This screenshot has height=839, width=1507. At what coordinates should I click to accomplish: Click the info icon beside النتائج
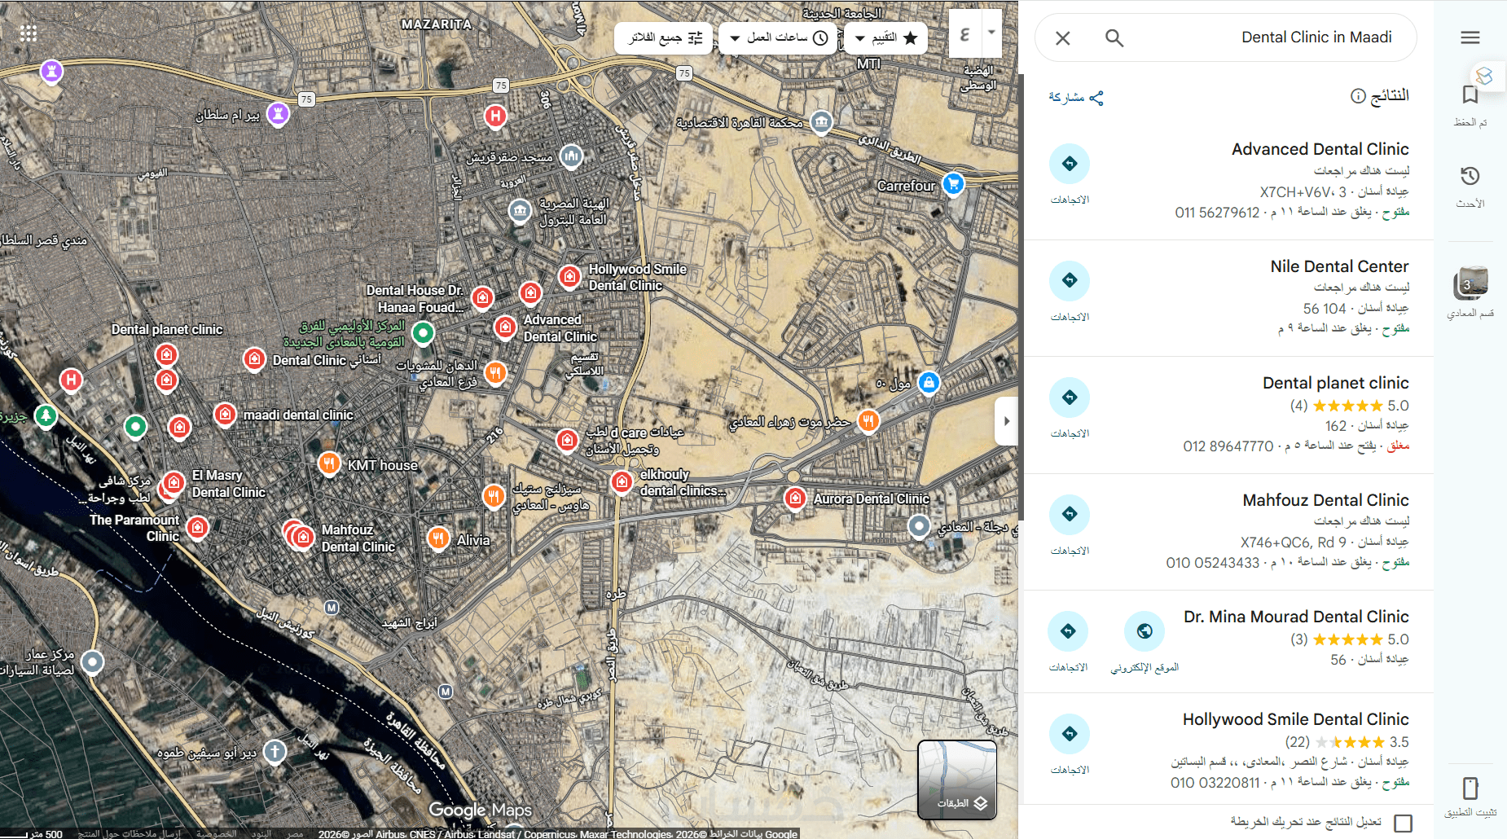tap(1358, 96)
